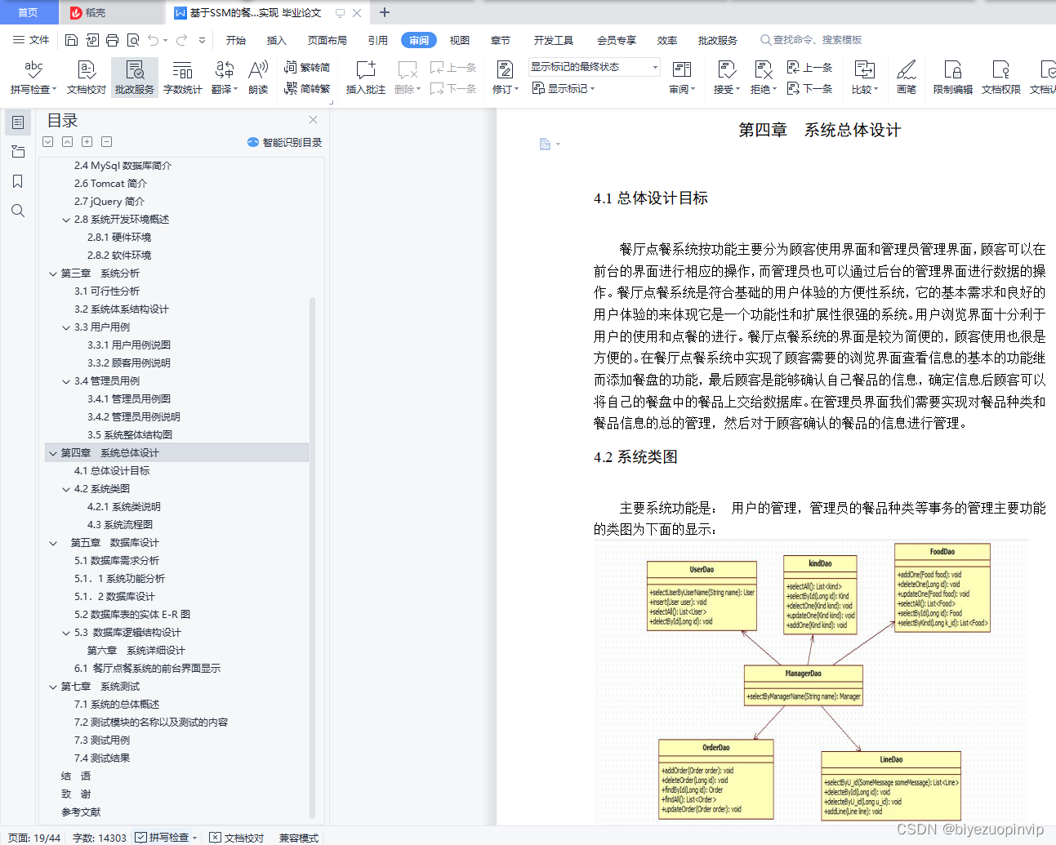Open 审阅 review pane button

(682, 78)
